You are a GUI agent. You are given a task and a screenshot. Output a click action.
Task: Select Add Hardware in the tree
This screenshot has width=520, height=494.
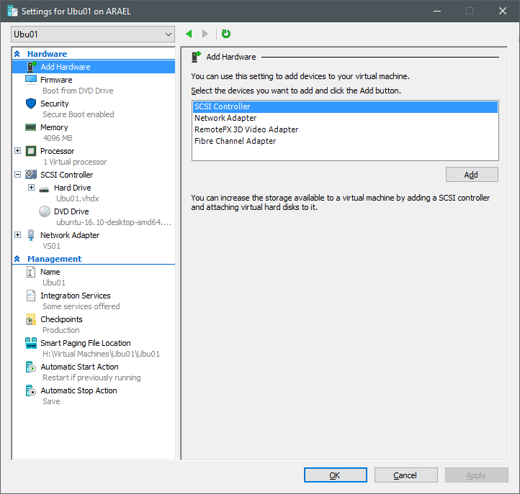pos(66,67)
